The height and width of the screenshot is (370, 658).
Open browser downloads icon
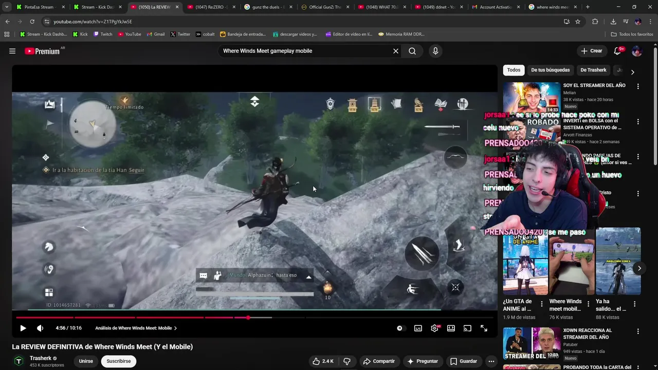click(613, 22)
